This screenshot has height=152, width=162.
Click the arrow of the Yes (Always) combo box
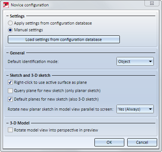click(x=150, y=109)
